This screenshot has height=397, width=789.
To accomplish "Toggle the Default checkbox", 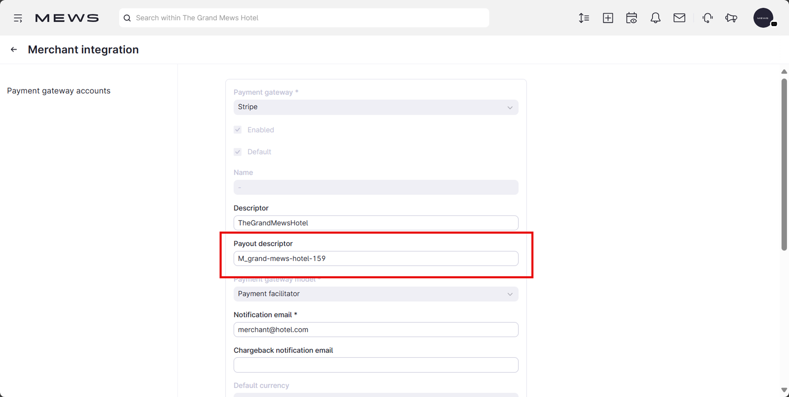I will [238, 152].
